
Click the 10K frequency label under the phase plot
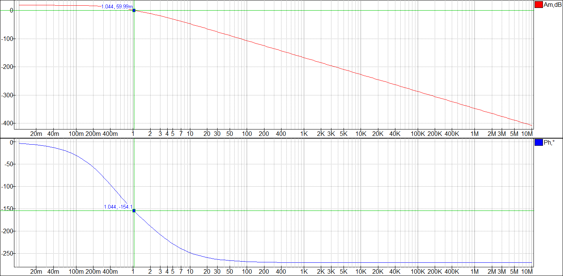(x=361, y=272)
